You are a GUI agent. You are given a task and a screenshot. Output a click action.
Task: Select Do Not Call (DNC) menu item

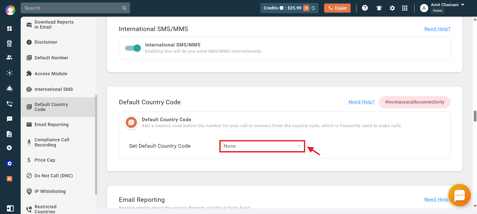(x=58, y=176)
